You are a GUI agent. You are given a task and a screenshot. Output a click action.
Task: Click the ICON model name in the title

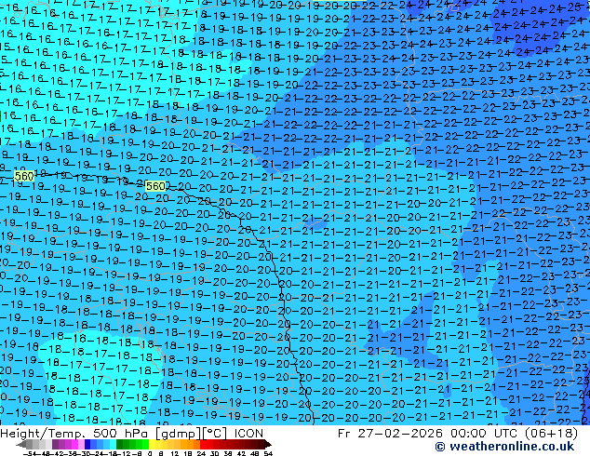tap(248, 433)
